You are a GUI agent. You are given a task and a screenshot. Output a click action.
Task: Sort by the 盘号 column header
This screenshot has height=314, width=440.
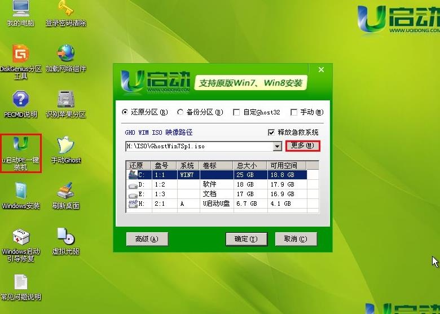pyautogui.click(x=164, y=165)
